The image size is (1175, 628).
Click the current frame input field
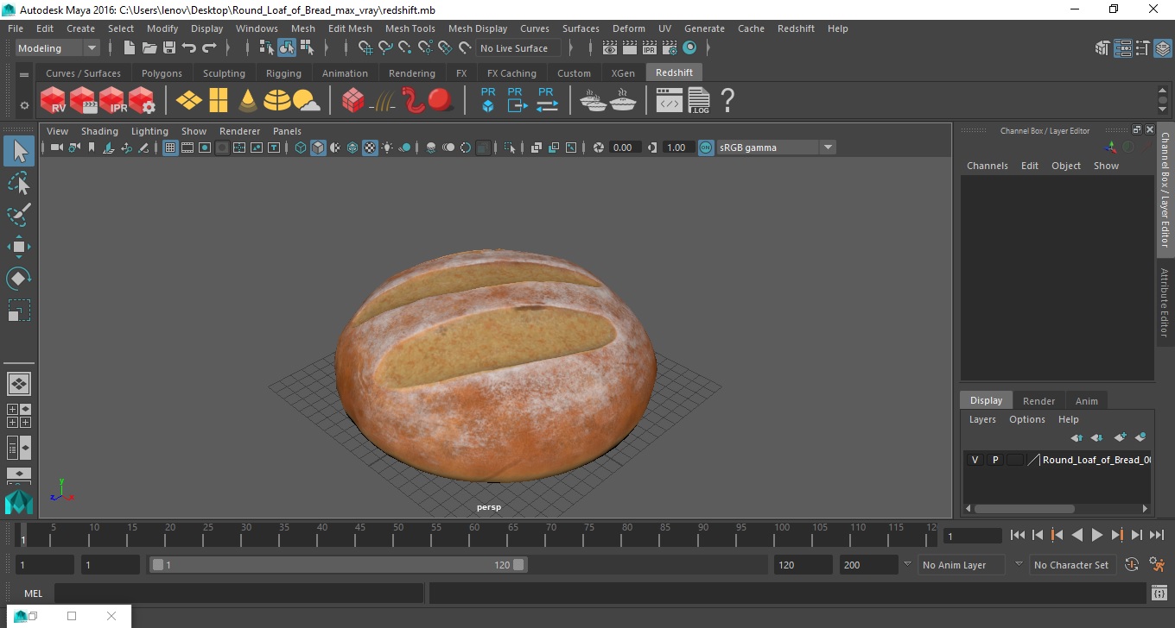(972, 536)
